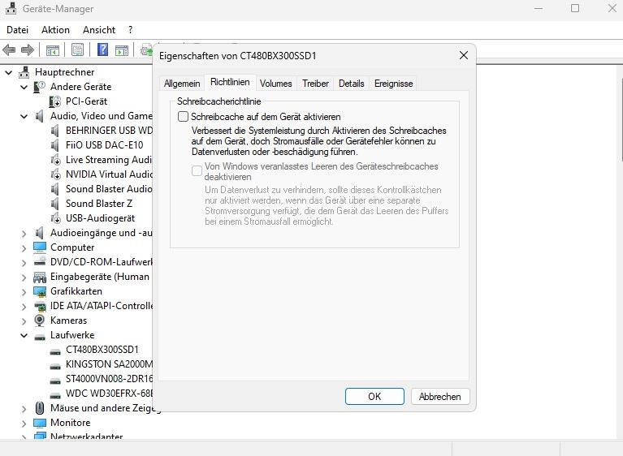Open the Aktion menu
This screenshot has height=456, width=623.
click(55, 30)
